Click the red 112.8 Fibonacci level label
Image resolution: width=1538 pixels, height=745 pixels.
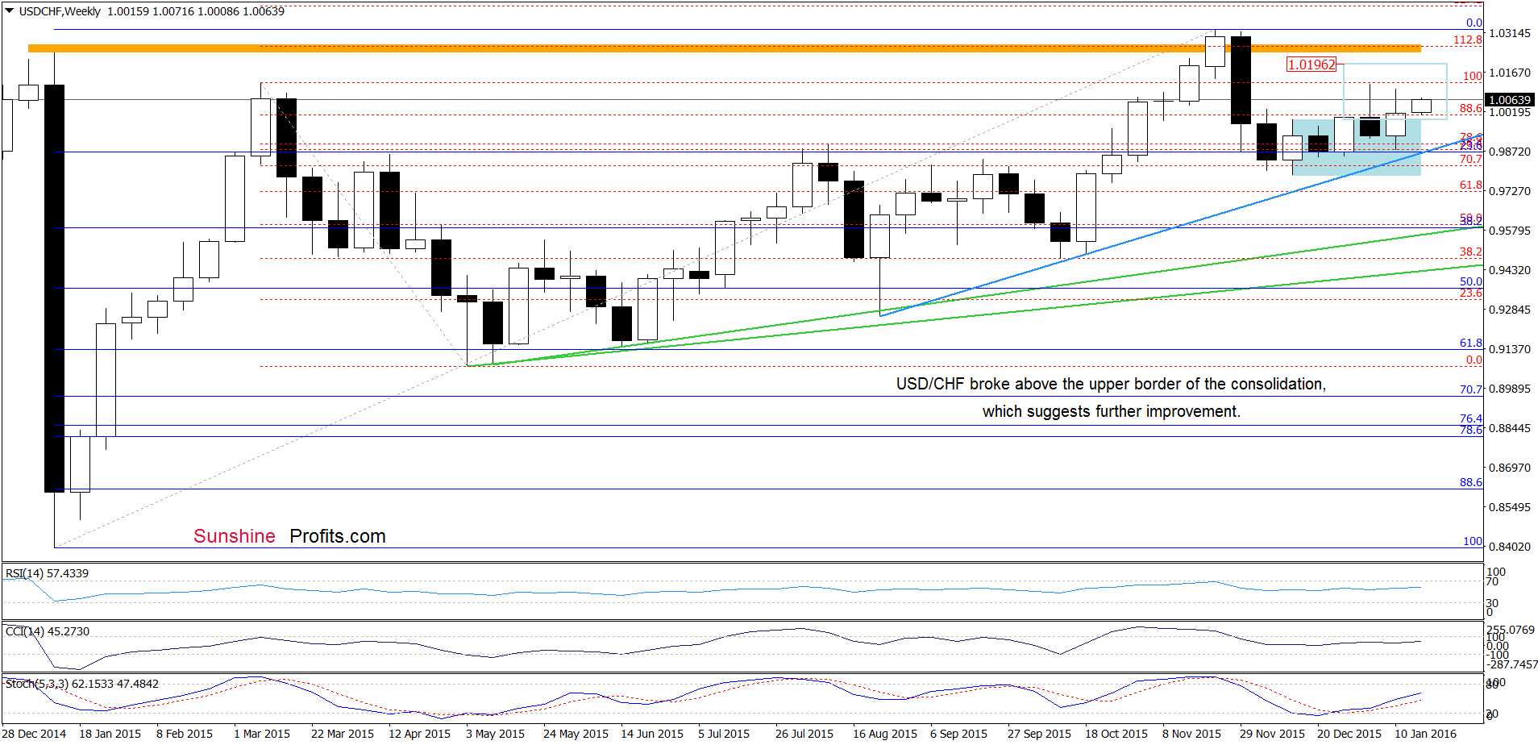[1467, 40]
